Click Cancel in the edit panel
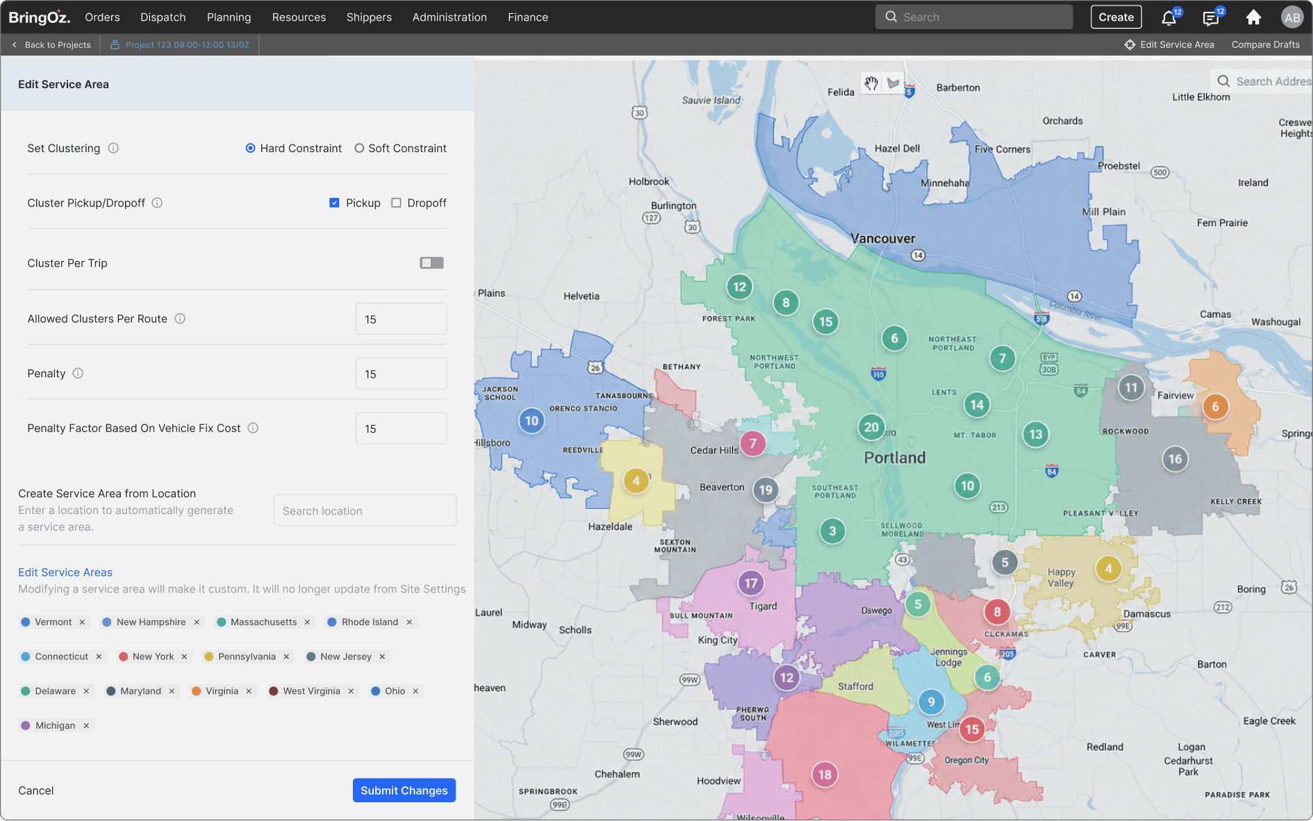Screen dimensions: 1313x821 click(x=36, y=790)
